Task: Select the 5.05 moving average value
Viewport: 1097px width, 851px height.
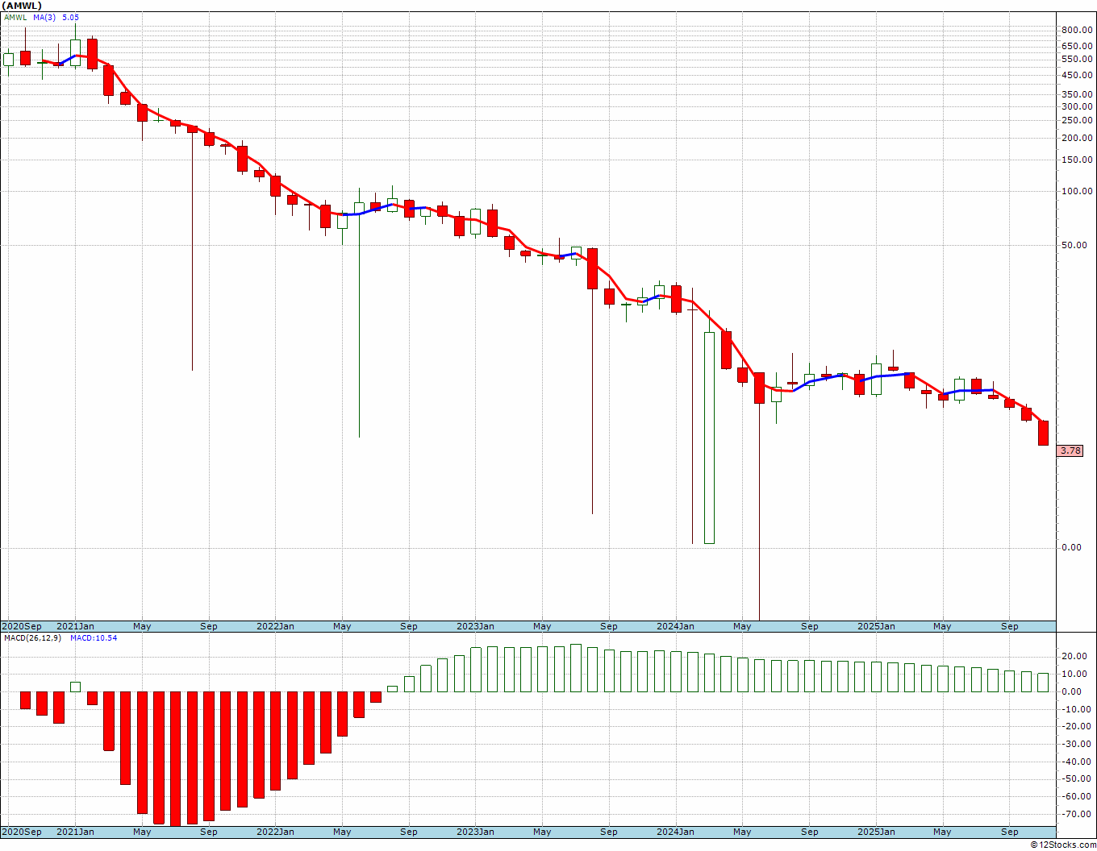Action: (71, 17)
